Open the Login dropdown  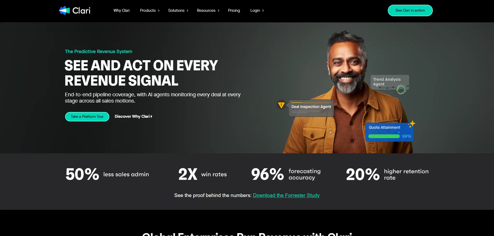(257, 10)
